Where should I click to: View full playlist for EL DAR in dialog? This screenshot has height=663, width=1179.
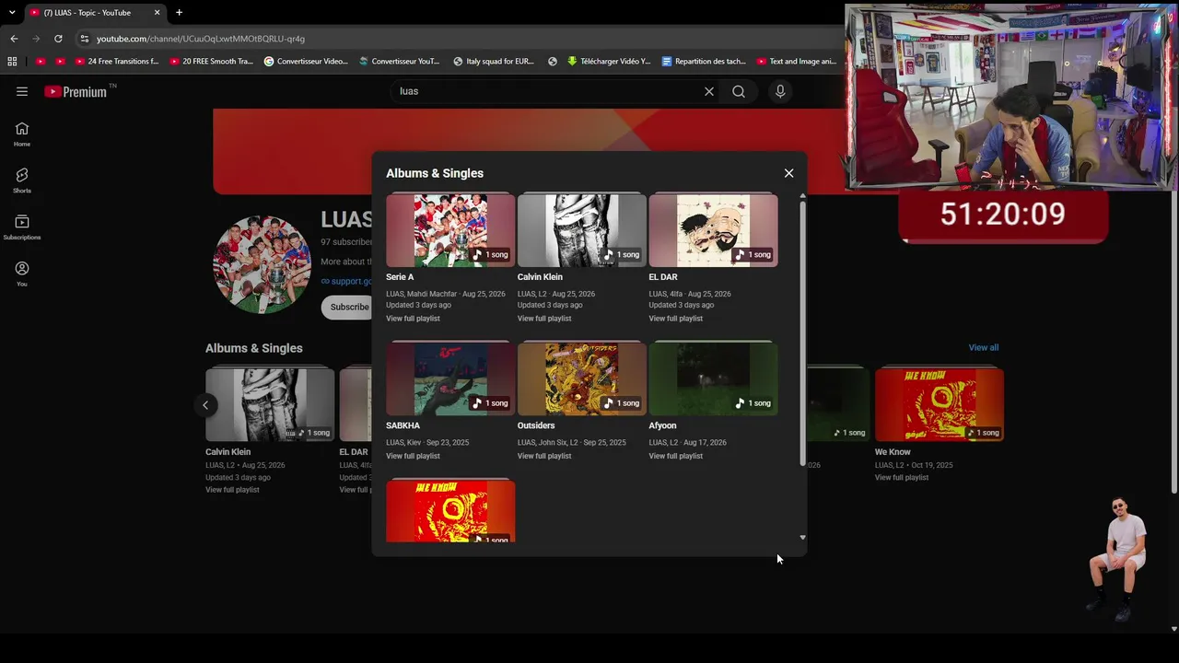(675, 319)
